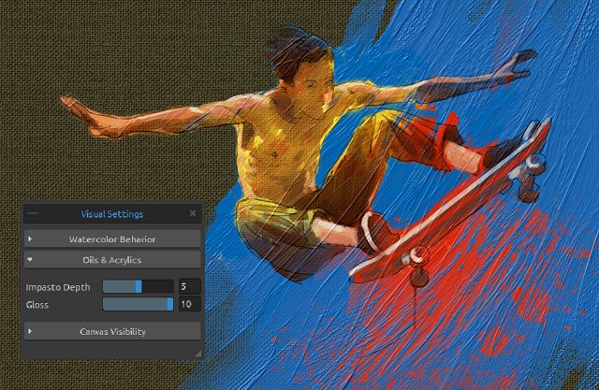Screen dimensions: 599x390
Task: Click the Gloss slider
Action: [138, 304]
